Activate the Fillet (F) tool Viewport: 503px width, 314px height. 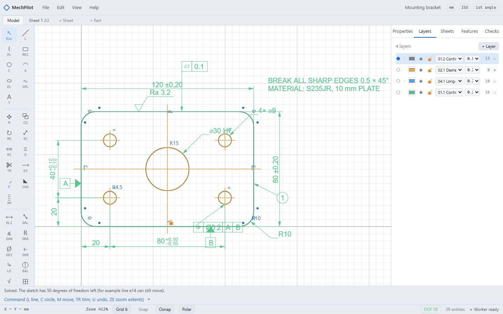click(9, 183)
